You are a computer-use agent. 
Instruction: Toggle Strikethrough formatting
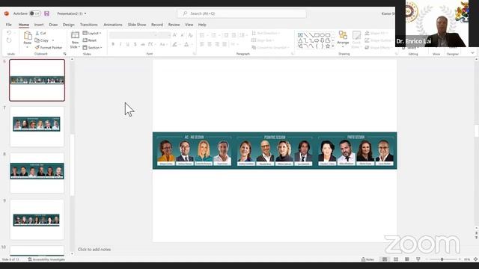pos(143,45)
